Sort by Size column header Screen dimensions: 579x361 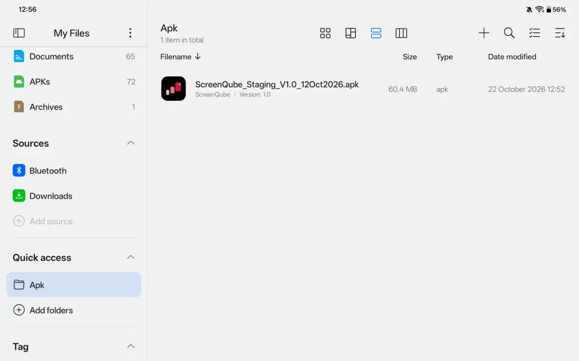pos(410,57)
